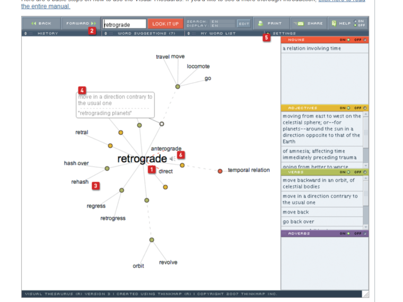Click the word search input field

click(x=125, y=24)
